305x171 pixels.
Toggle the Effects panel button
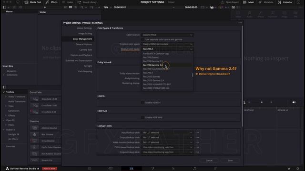coord(51,2)
